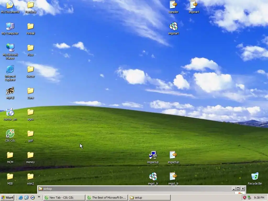
Task: Click the setup window title folder icon
Action: click(x=41, y=189)
